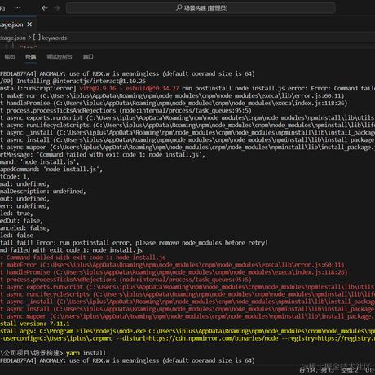Click the 'led: true,' line
Image resolution: width=375 pixels, height=375 pixels.
[x=16, y=214]
